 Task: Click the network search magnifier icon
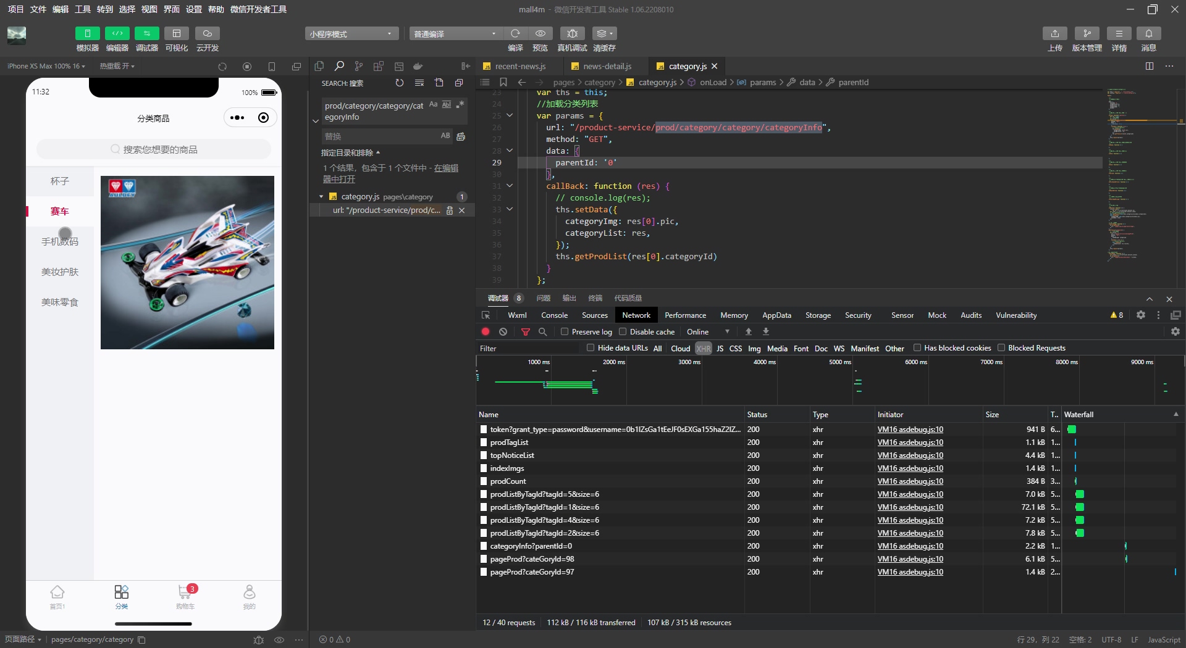[x=543, y=332]
